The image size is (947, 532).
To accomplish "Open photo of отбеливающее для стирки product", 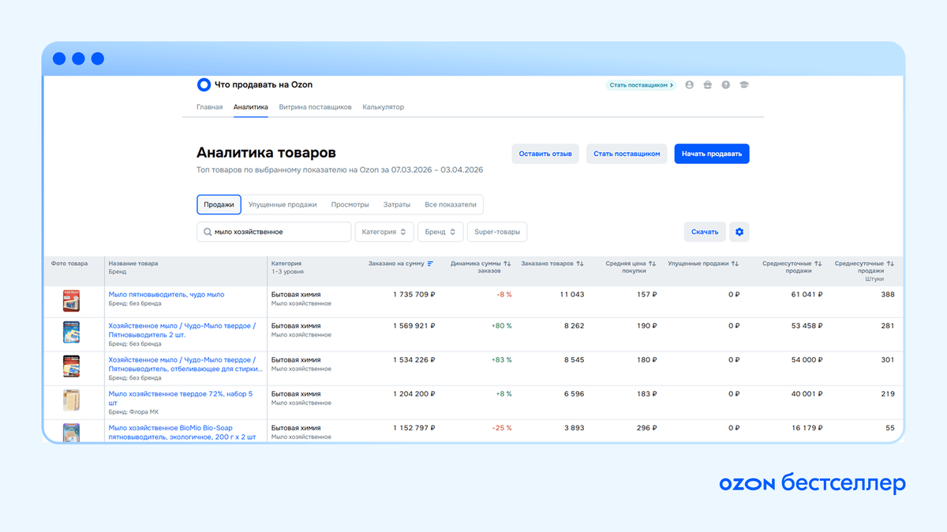I will click(72, 366).
